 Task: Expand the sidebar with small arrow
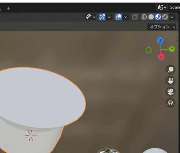177,39
